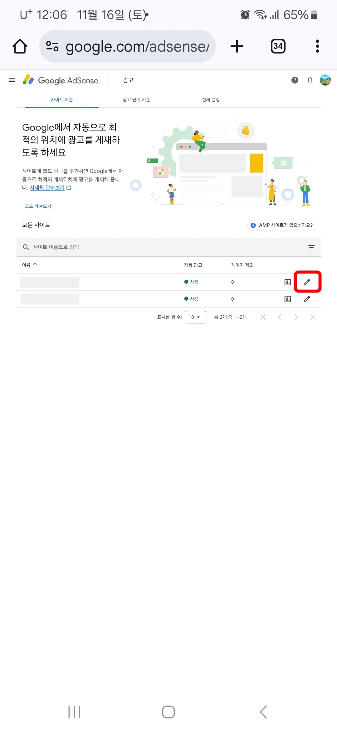The image size is (337, 732).
Task: Click the AMP 사이트가 있으신가요? chip
Action: (x=283, y=225)
